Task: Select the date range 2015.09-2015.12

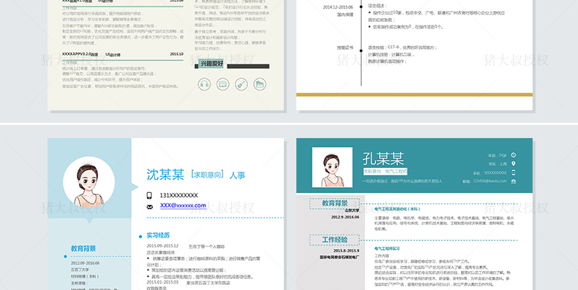Action: [162, 246]
